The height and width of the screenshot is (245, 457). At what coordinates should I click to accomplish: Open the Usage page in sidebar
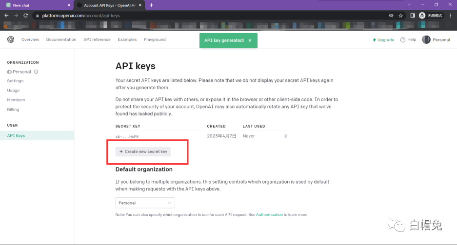click(x=13, y=91)
